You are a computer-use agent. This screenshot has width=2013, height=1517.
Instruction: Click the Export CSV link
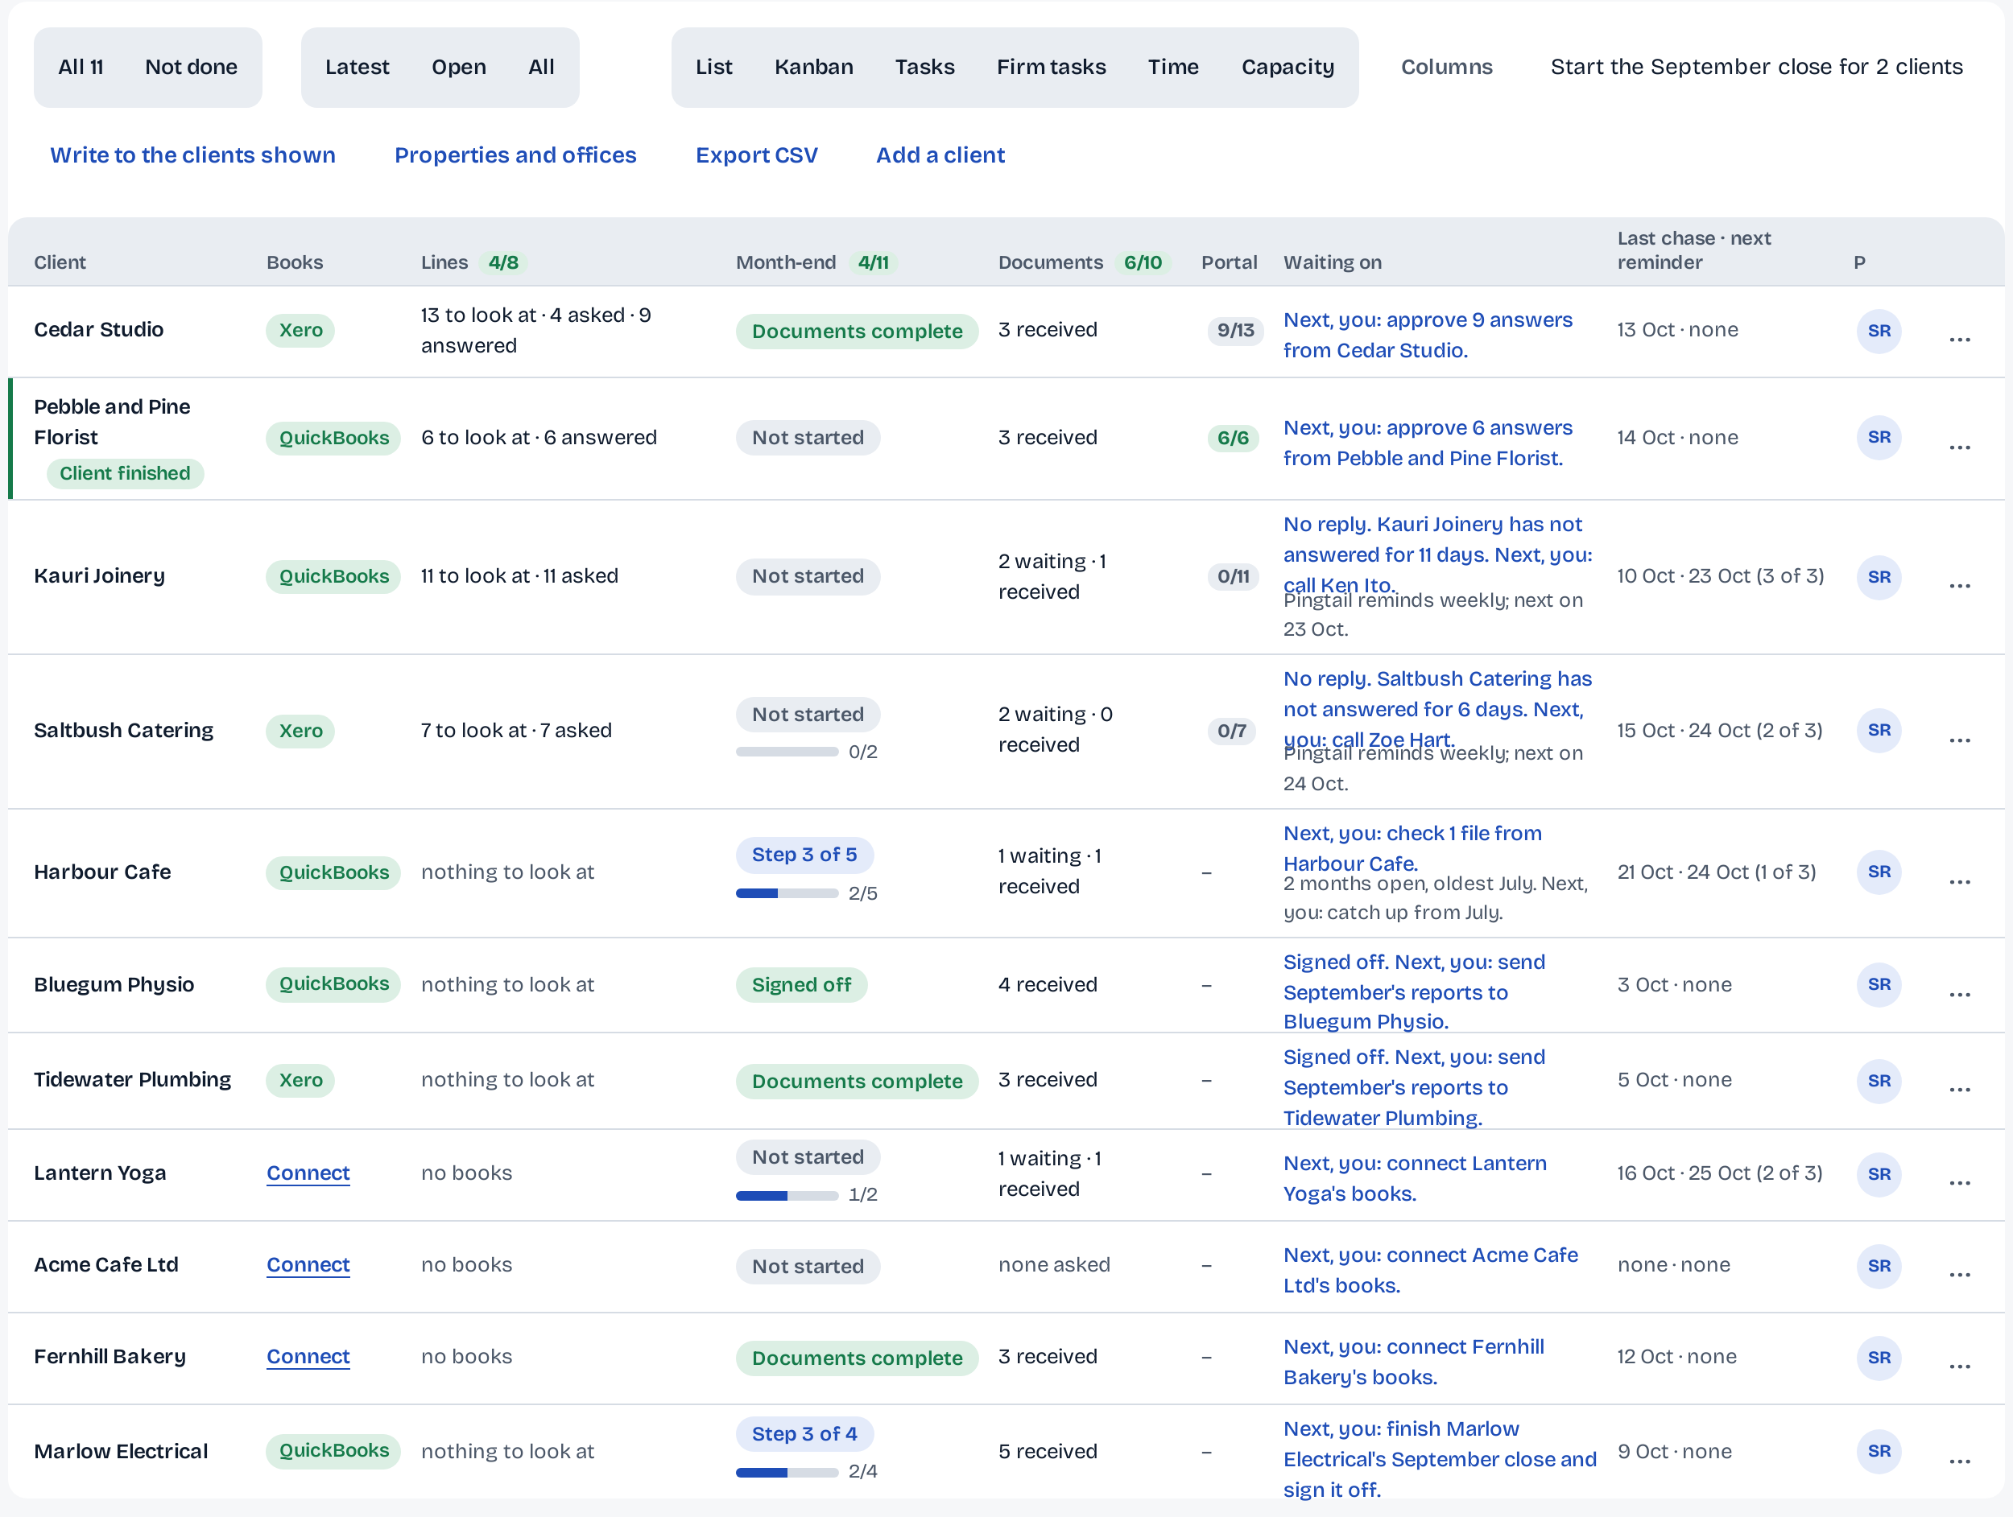tap(756, 155)
